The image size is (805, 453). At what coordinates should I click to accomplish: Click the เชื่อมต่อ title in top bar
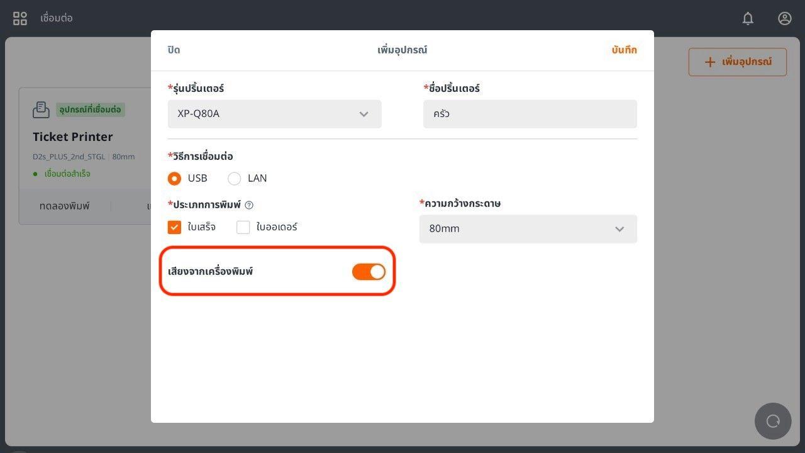57,18
